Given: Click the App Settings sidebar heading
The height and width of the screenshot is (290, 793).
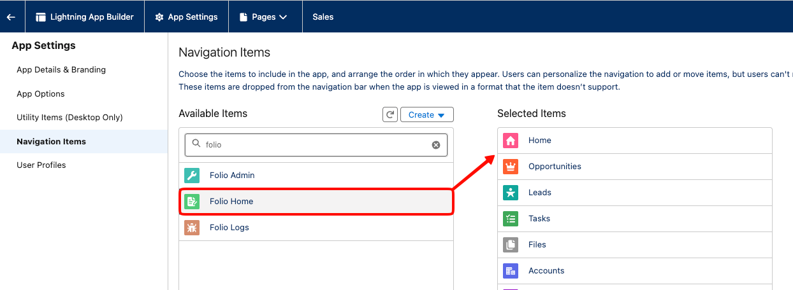Looking at the screenshot, I should 43,46.
